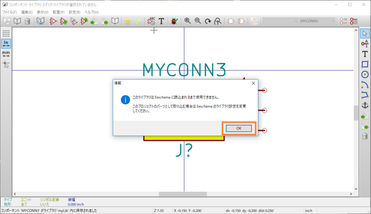Switch units to millimeters
Image resolution: width=371 pixels, height=214 pixels.
coord(6,54)
